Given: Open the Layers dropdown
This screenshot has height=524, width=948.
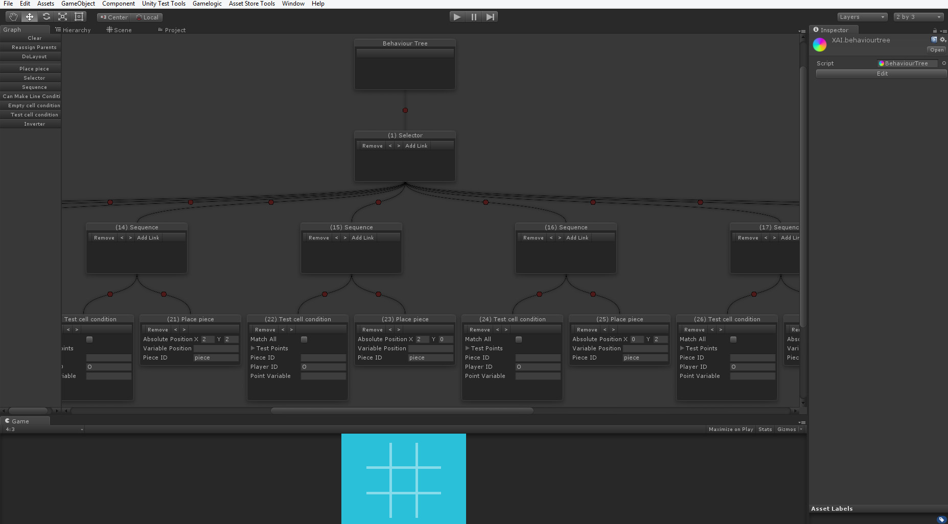Looking at the screenshot, I should click(862, 17).
